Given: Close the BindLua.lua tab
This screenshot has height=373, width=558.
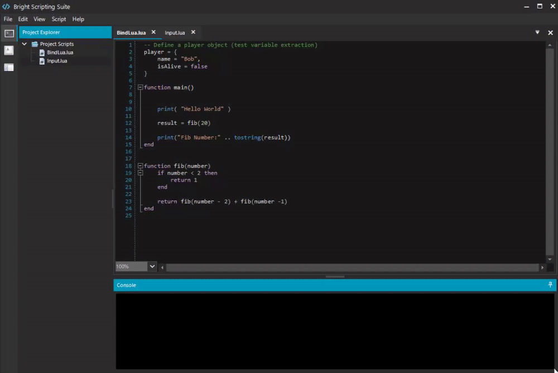Looking at the screenshot, I should 153,32.
